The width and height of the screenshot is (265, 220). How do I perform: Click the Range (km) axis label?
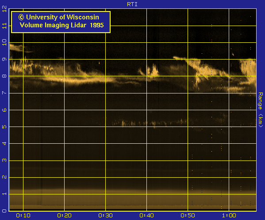point(261,110)
